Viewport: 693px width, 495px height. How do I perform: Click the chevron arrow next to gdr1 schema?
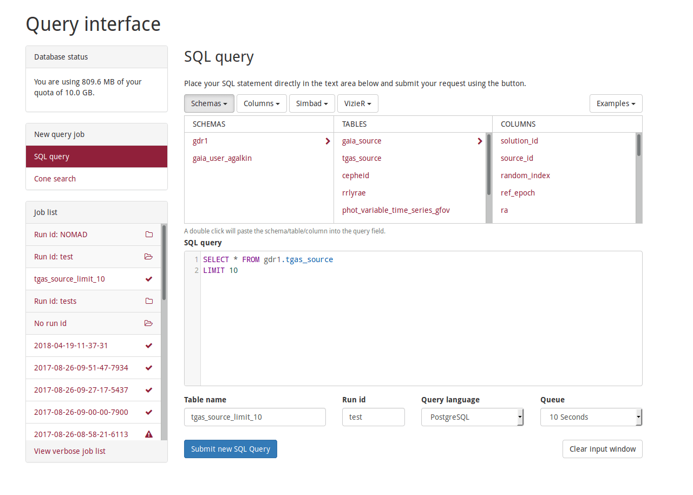(x=328, y=141)
